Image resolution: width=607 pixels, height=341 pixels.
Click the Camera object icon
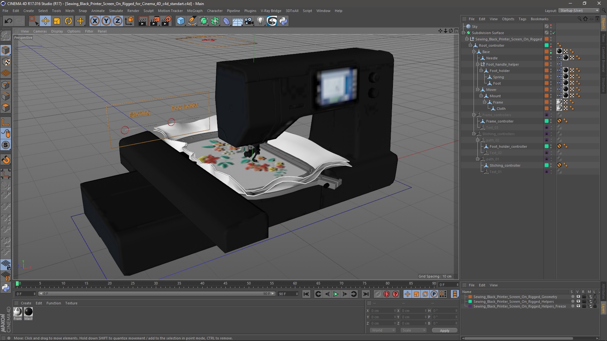[249, 21]
